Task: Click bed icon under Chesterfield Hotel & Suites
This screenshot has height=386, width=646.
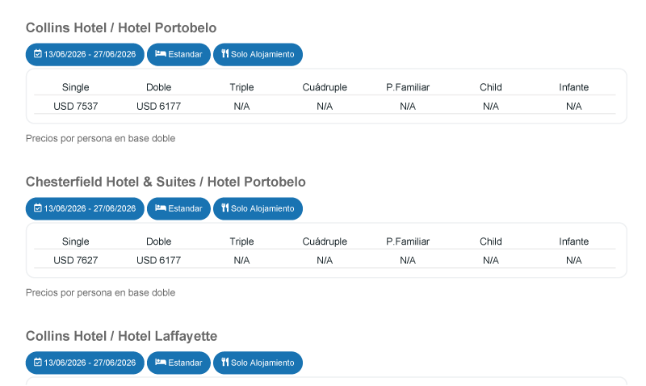Action: coord(161,208)
